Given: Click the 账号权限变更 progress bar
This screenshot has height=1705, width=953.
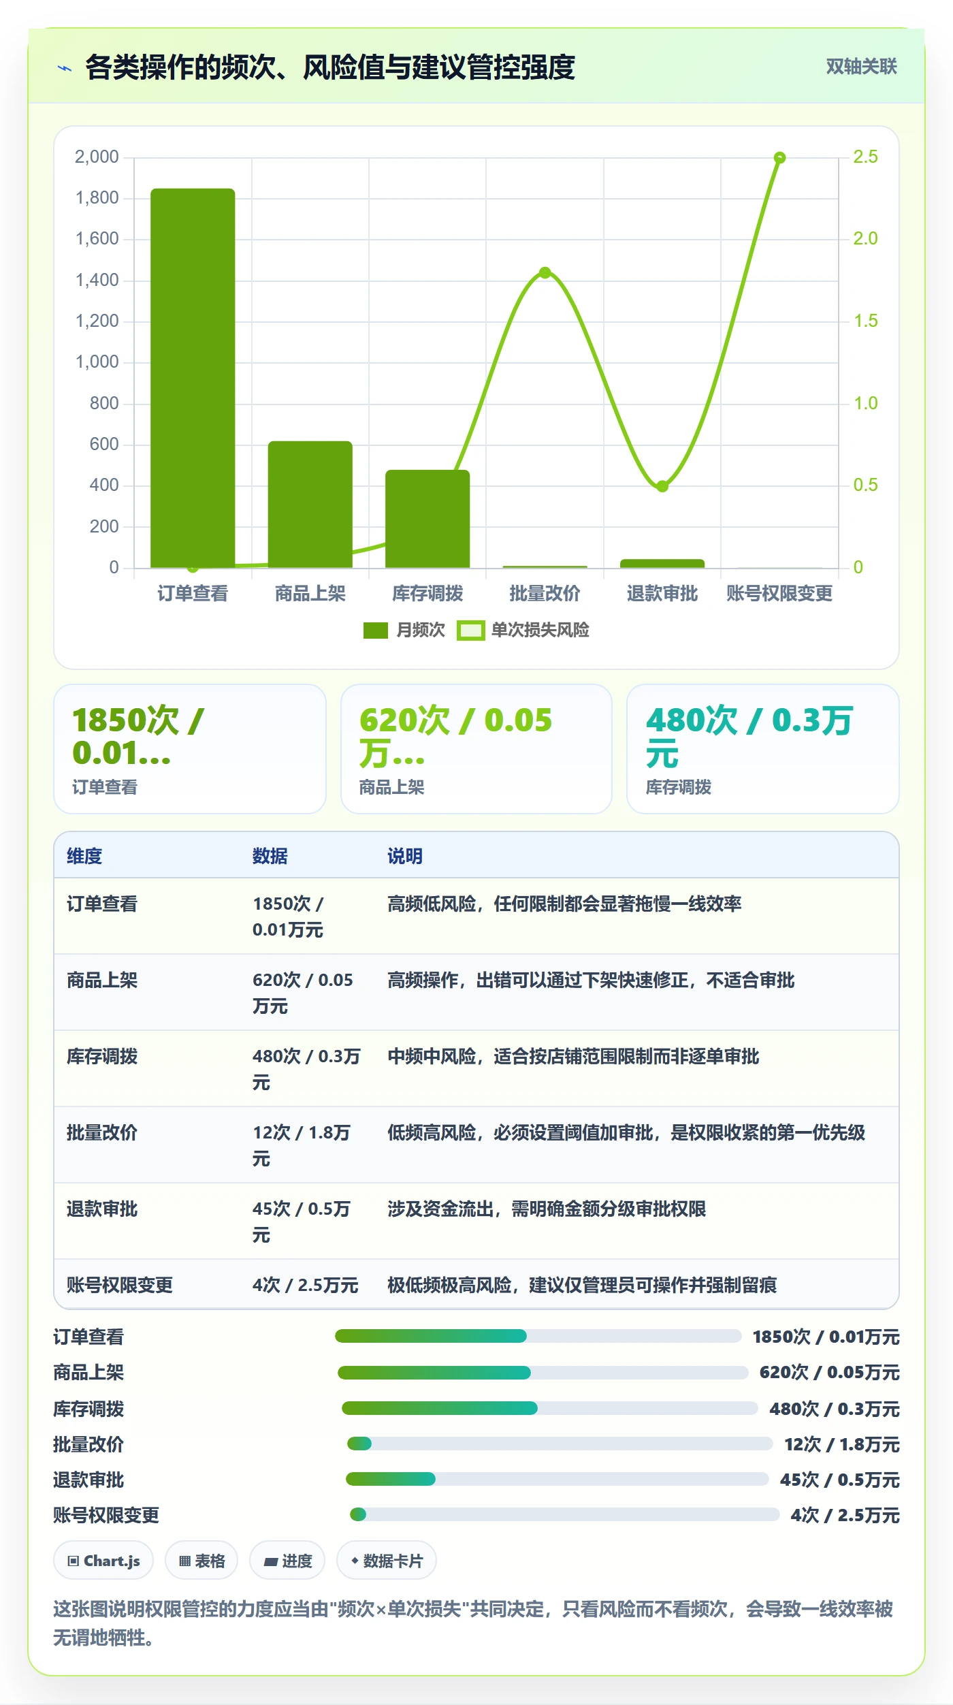Looking at the screenshot, I should 564,1514.
